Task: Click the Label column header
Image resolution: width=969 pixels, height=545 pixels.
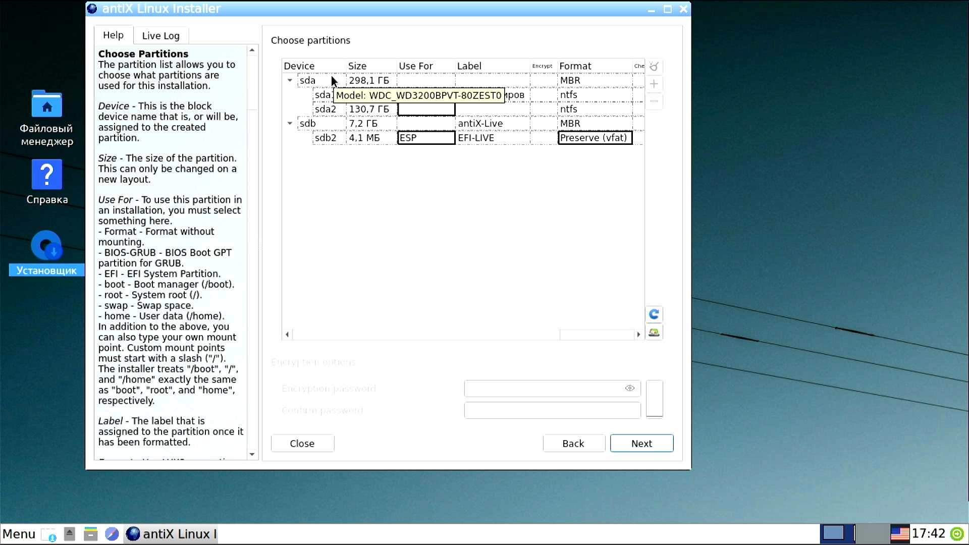Action: click(x=493, y=66)
